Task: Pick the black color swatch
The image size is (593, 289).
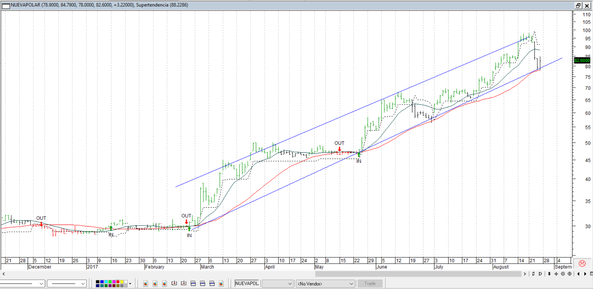Action: [x=98, y=282]
